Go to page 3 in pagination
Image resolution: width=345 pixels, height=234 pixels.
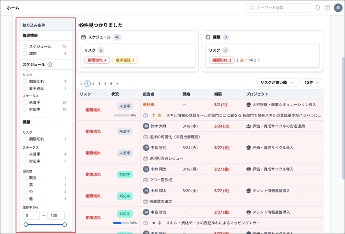pos(99,84)
